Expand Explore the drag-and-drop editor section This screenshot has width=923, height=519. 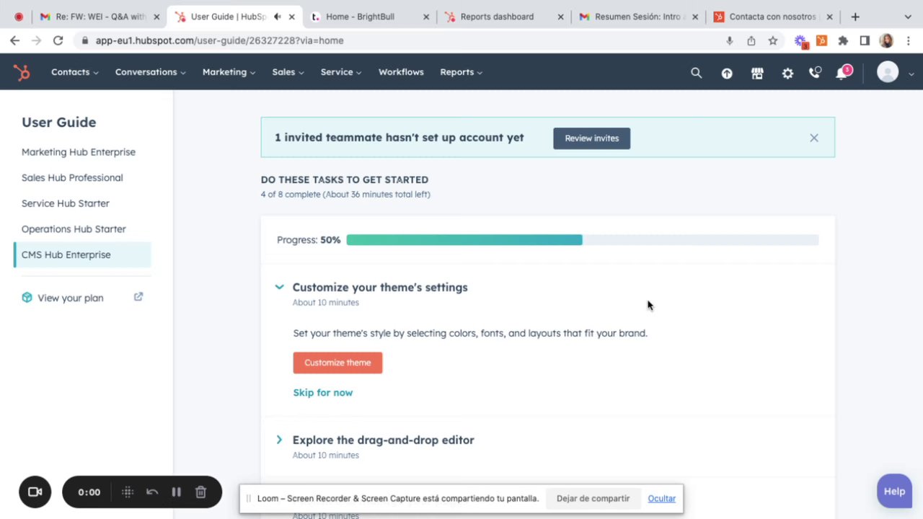(279, 440)
